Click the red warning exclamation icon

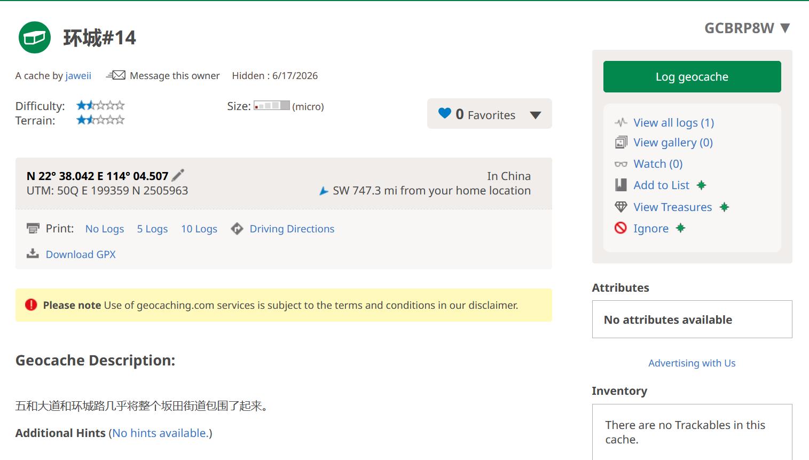pyautogui.click(x=31, y=305)
